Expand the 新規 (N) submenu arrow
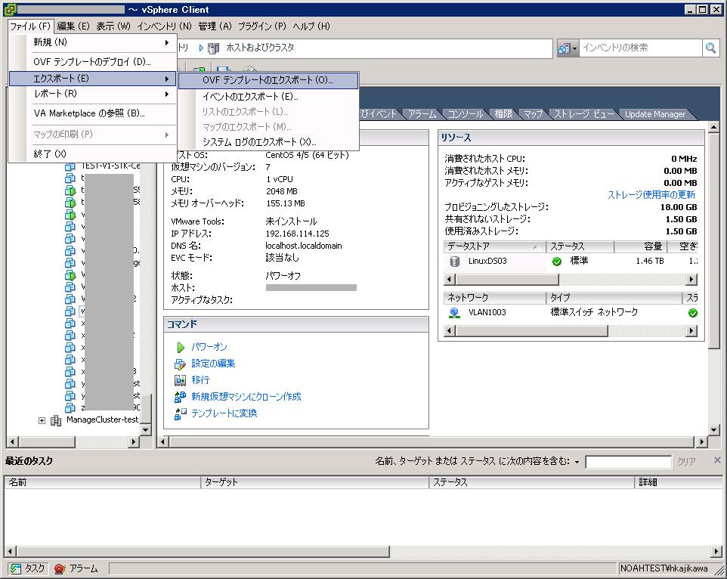 (x=167, y=42)
